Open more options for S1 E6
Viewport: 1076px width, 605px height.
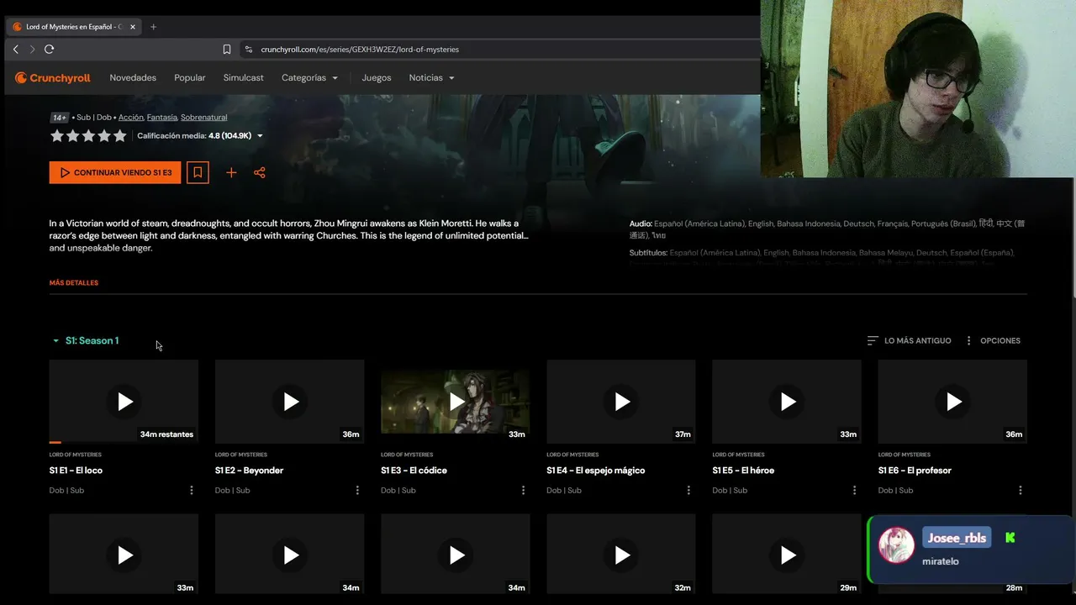(1021, 490)
